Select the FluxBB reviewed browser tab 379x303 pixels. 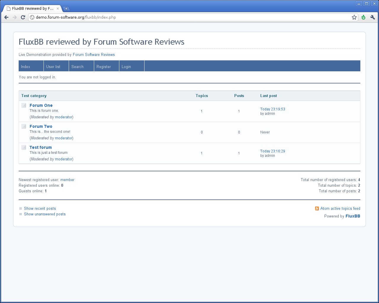coord(33,9)
